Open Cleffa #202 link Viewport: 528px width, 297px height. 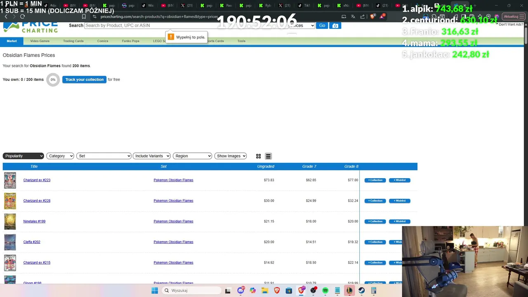(32, 242)
